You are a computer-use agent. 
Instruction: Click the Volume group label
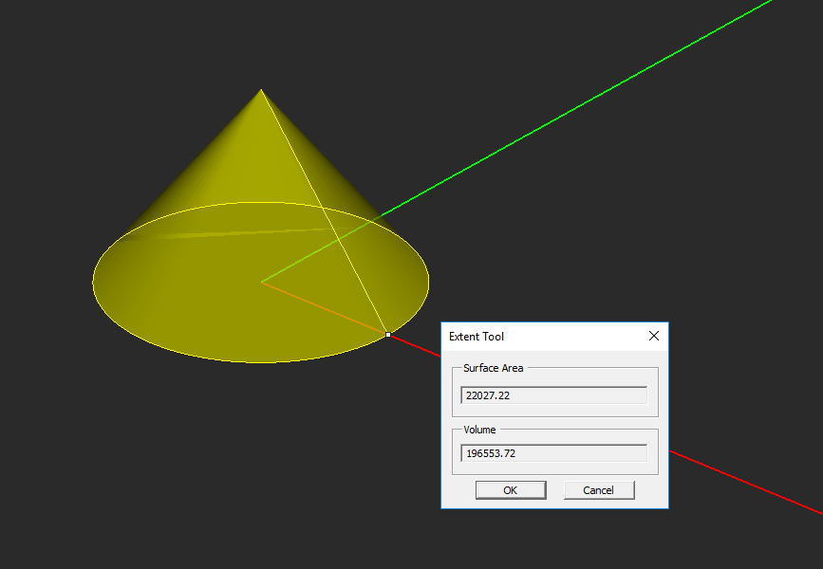pos(479,430)
